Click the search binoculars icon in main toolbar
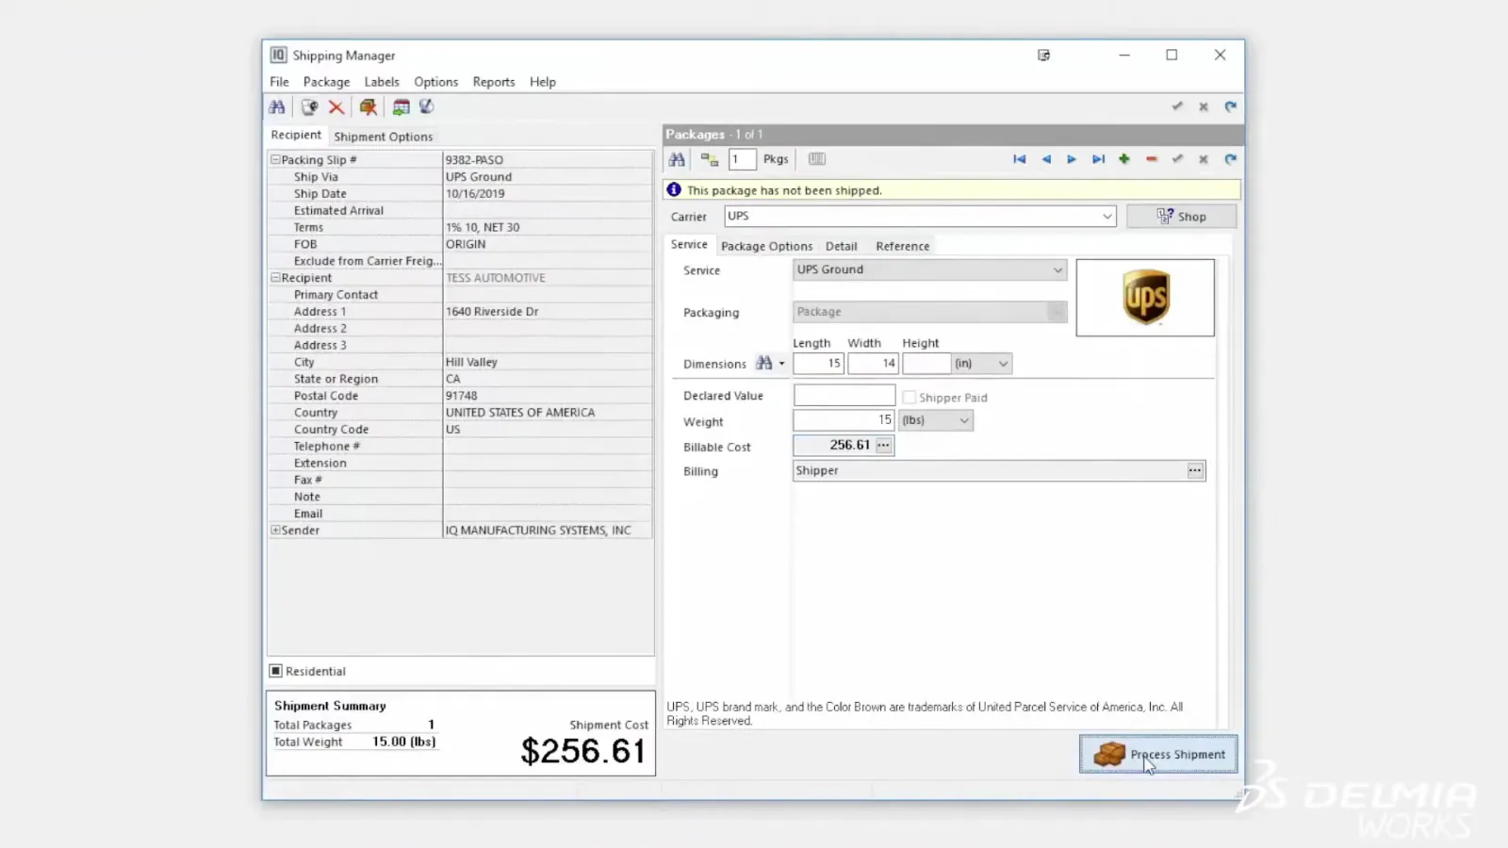This screenshot has height=848, width=1508. point(277,107)
